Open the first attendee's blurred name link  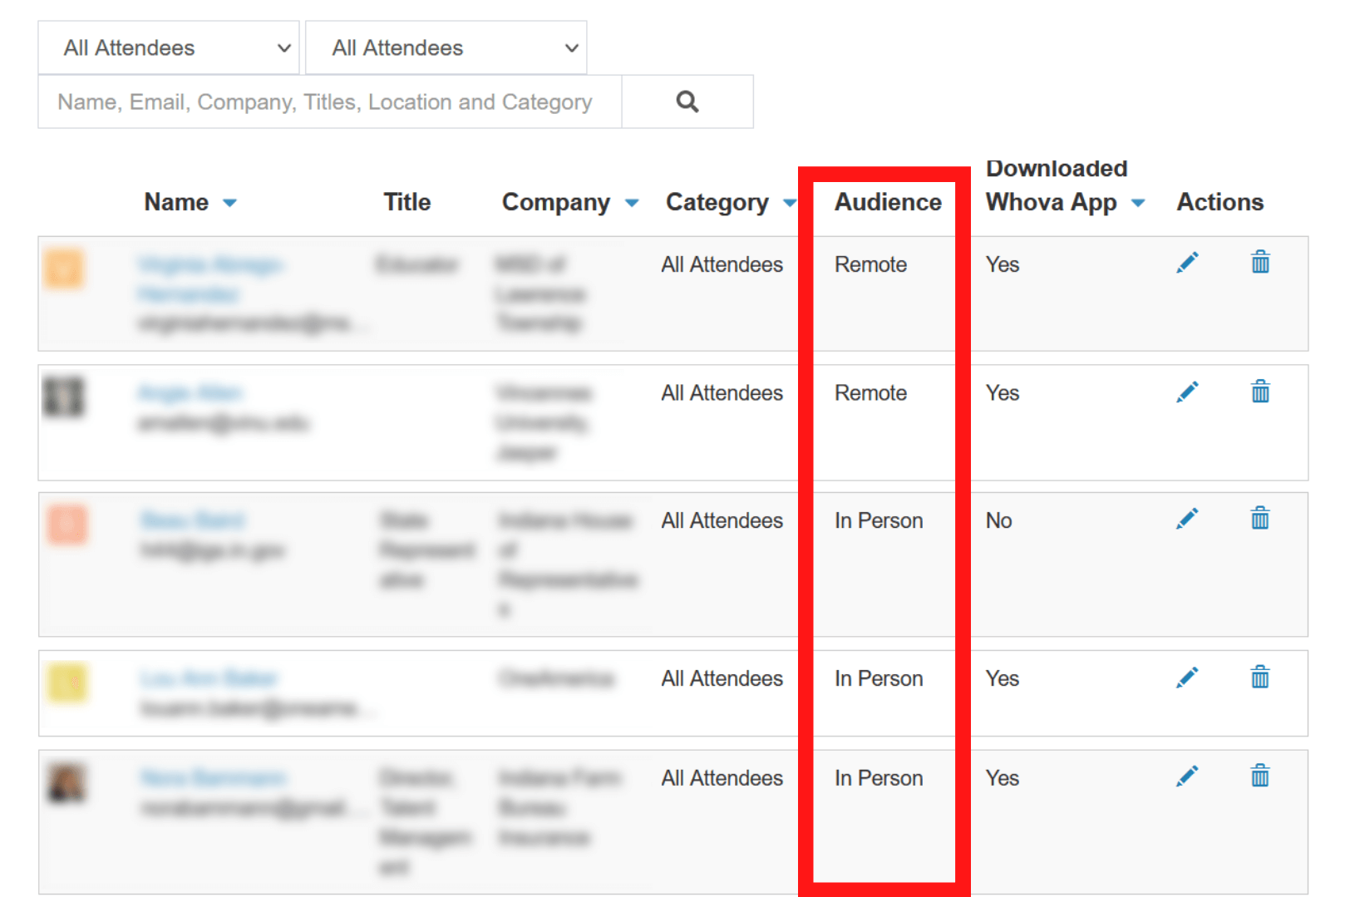(211, 265)
